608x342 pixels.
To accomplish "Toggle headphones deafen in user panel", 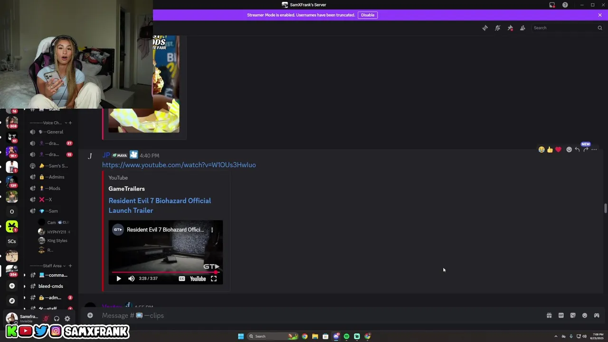I will (57, 319).
